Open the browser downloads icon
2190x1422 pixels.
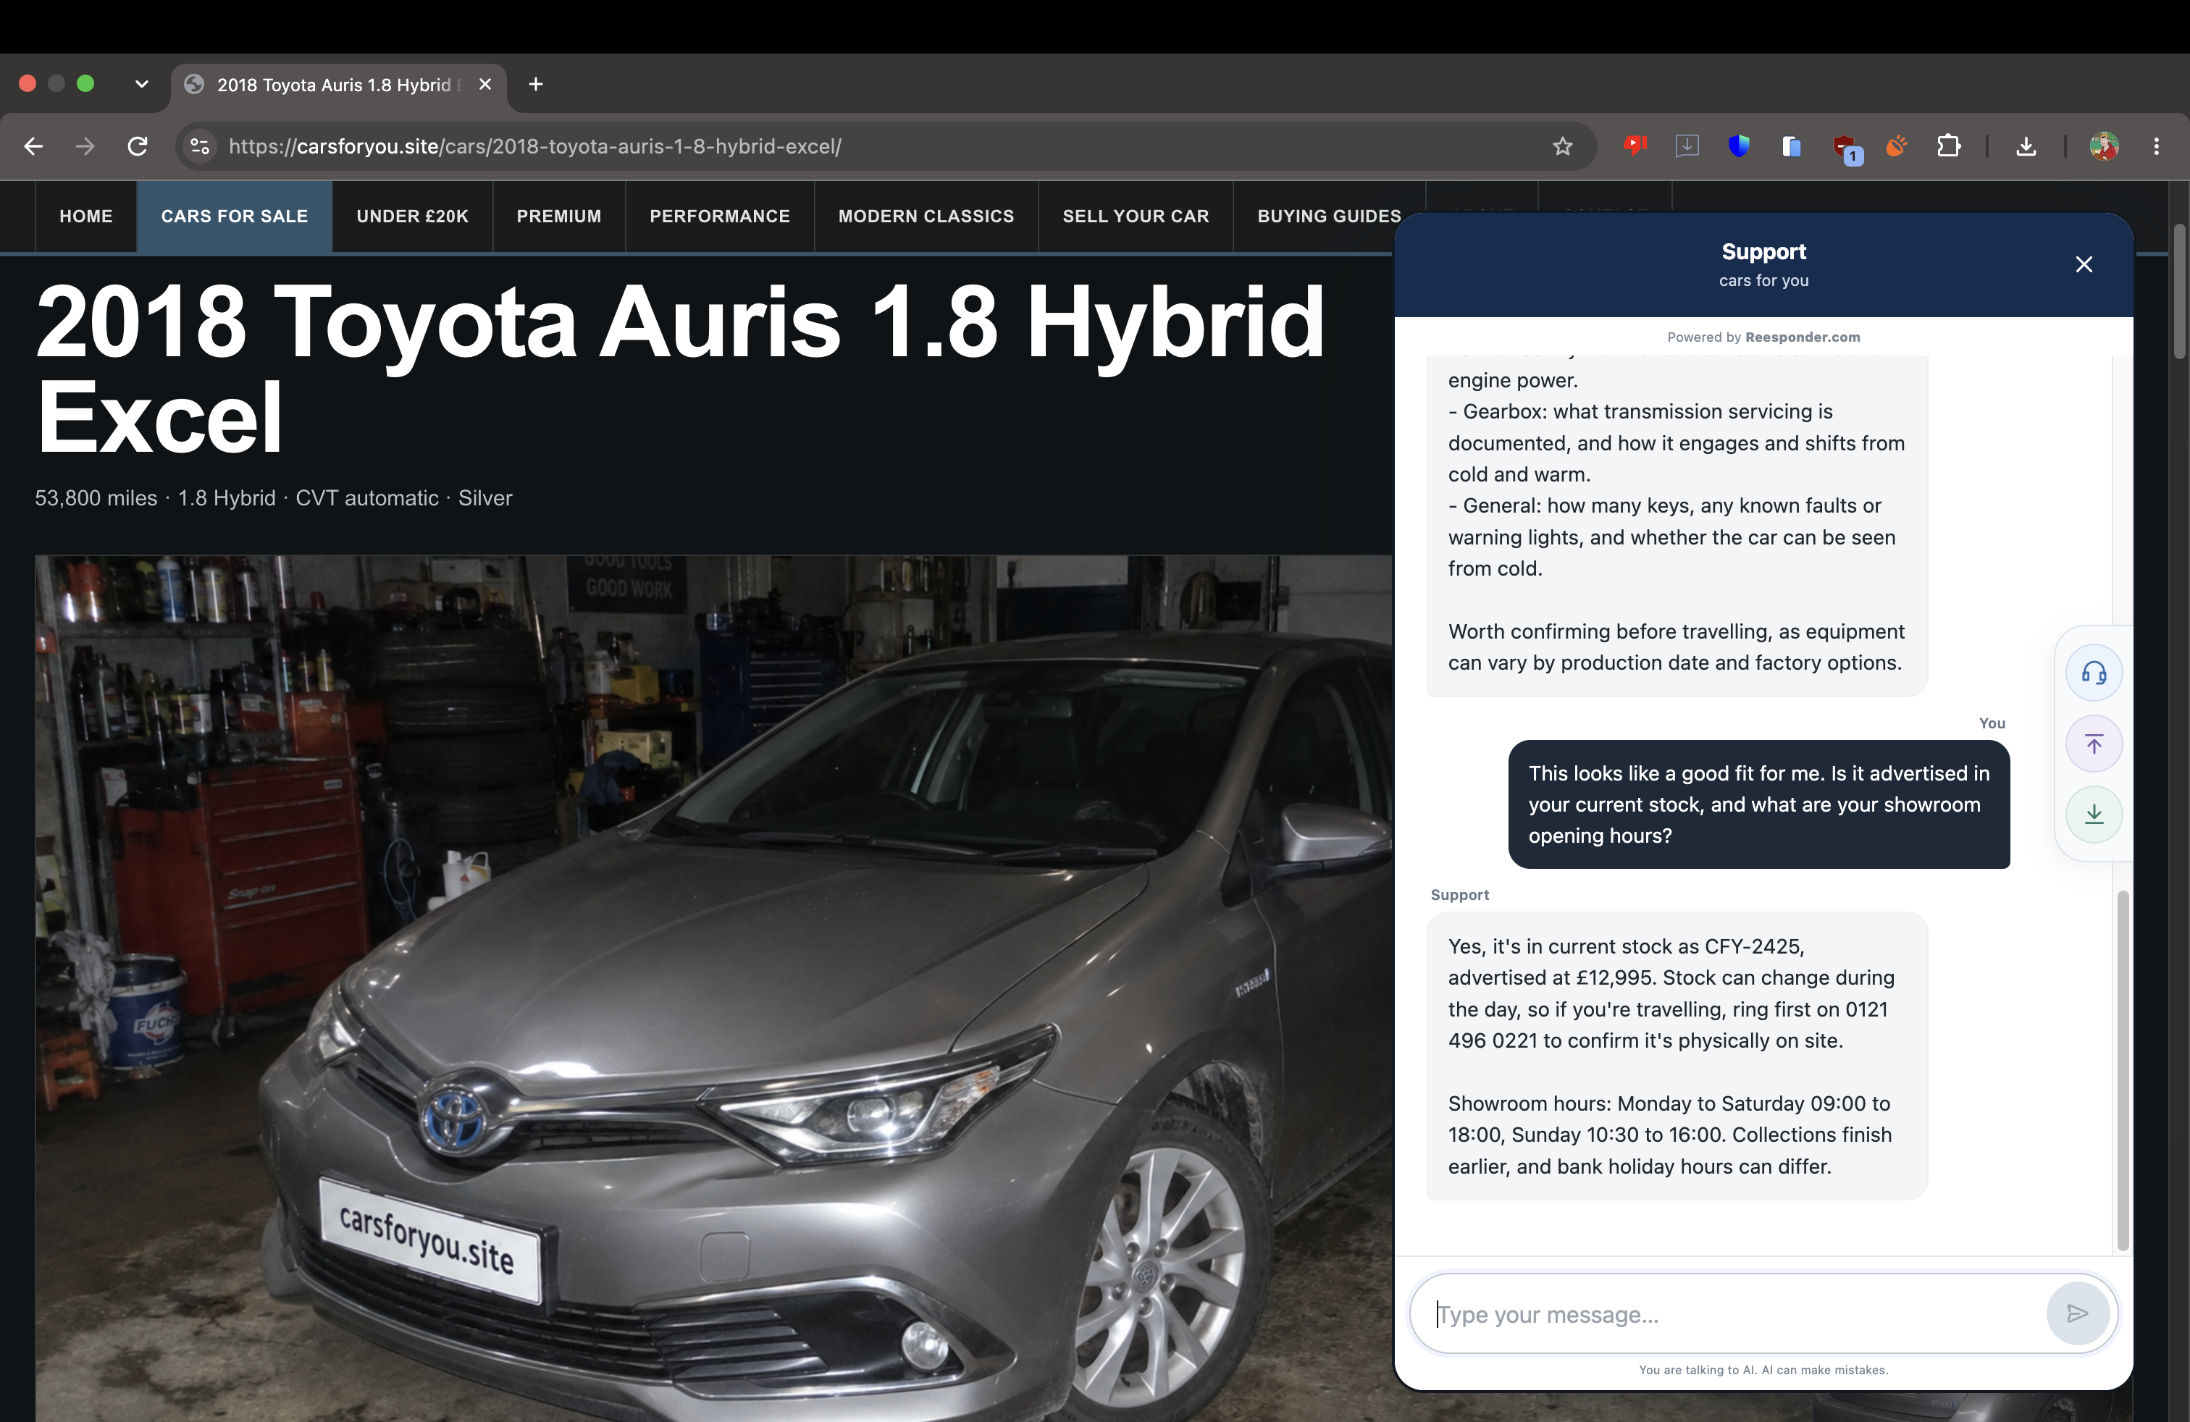[x=2026, y=146]
